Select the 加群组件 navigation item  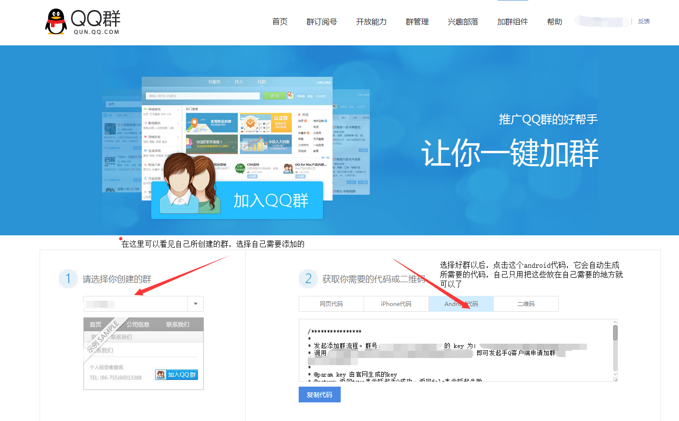[512, 21]
